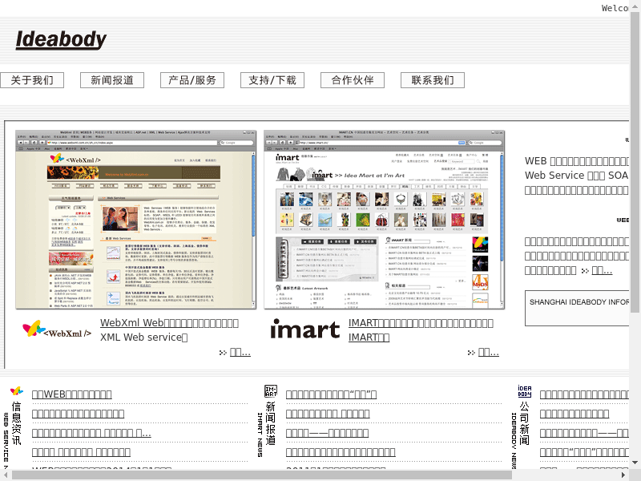Click the IDEA BODY icon beside 公司新闻
The height and width of the screenshot is (481, 641).
[x=525, y=391]
